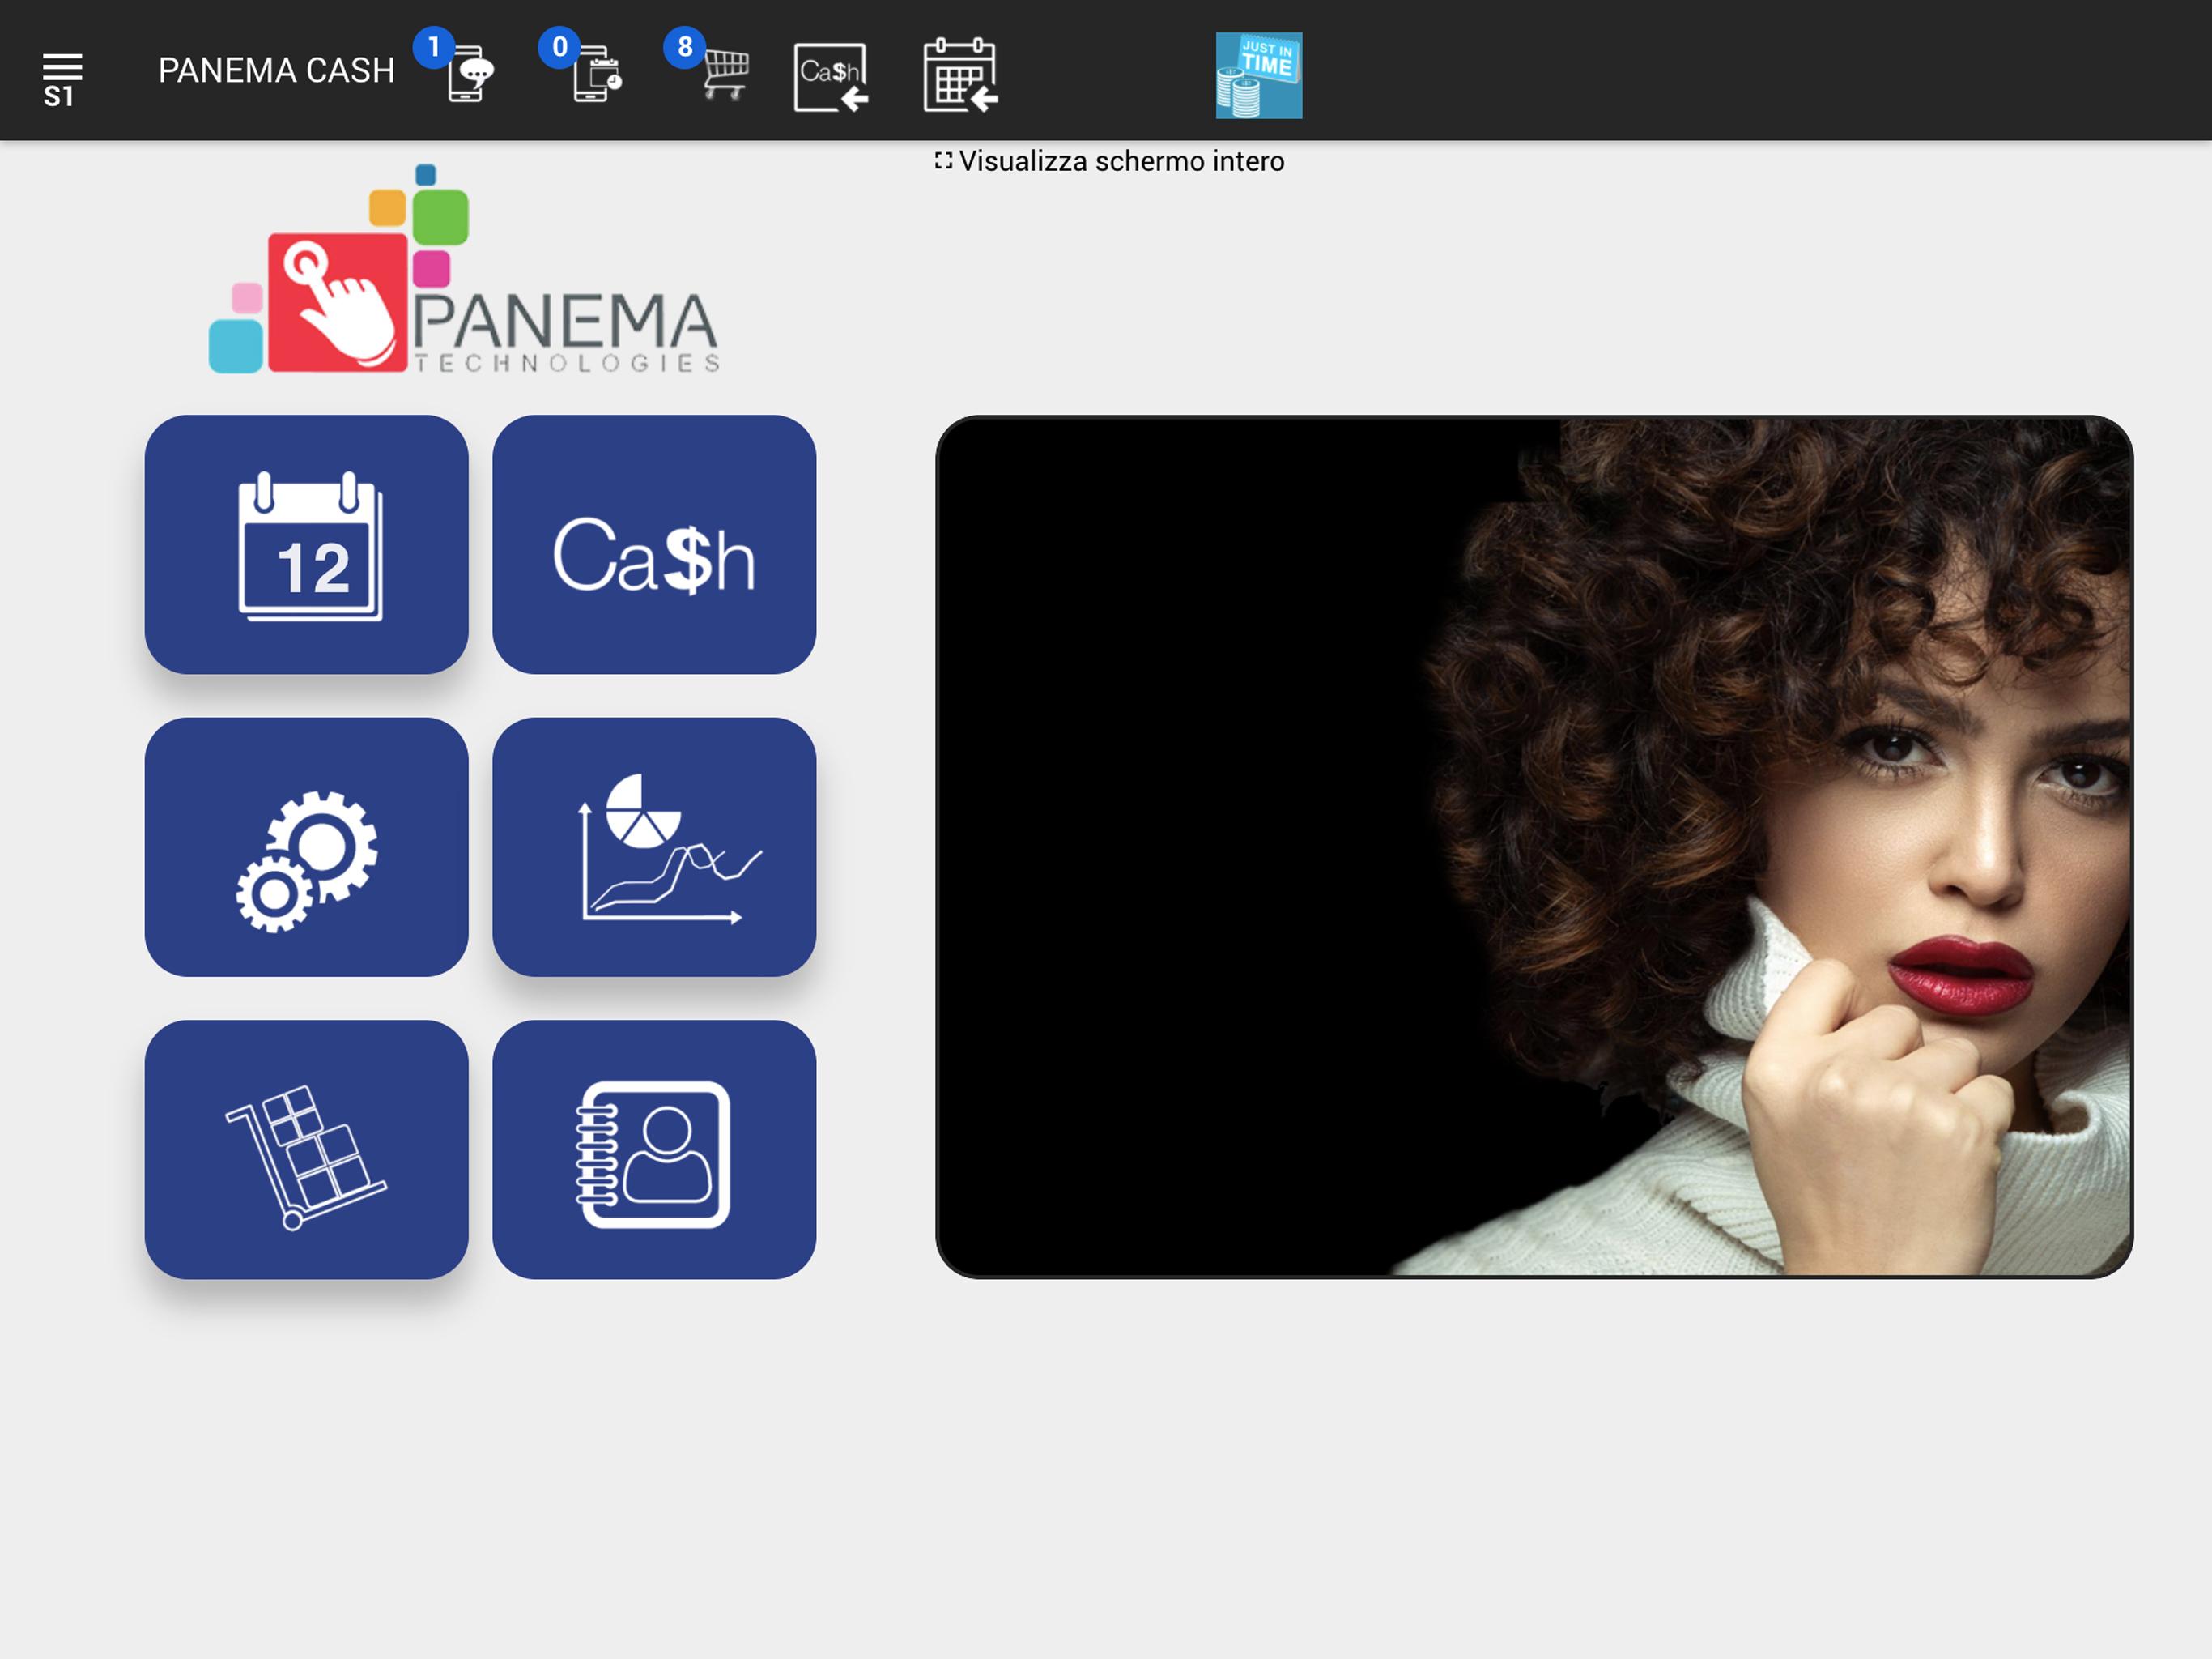This screenshot has height=1659, width=2212.
Task: Open the charts statistics tile
Action: tap(654, 847)
